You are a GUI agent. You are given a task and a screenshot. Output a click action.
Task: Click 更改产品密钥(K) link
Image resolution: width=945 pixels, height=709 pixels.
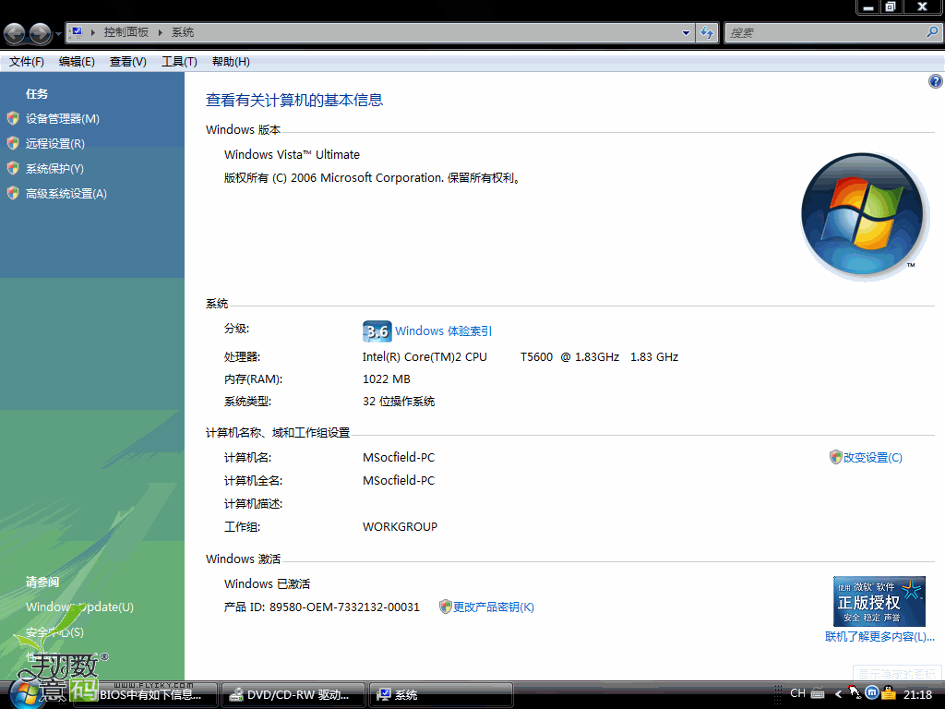(494, 607)
